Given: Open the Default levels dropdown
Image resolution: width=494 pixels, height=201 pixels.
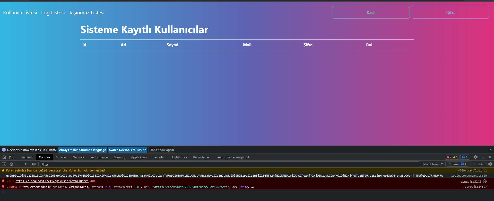Looking at the screenshot, I should [x=432, y=164].
